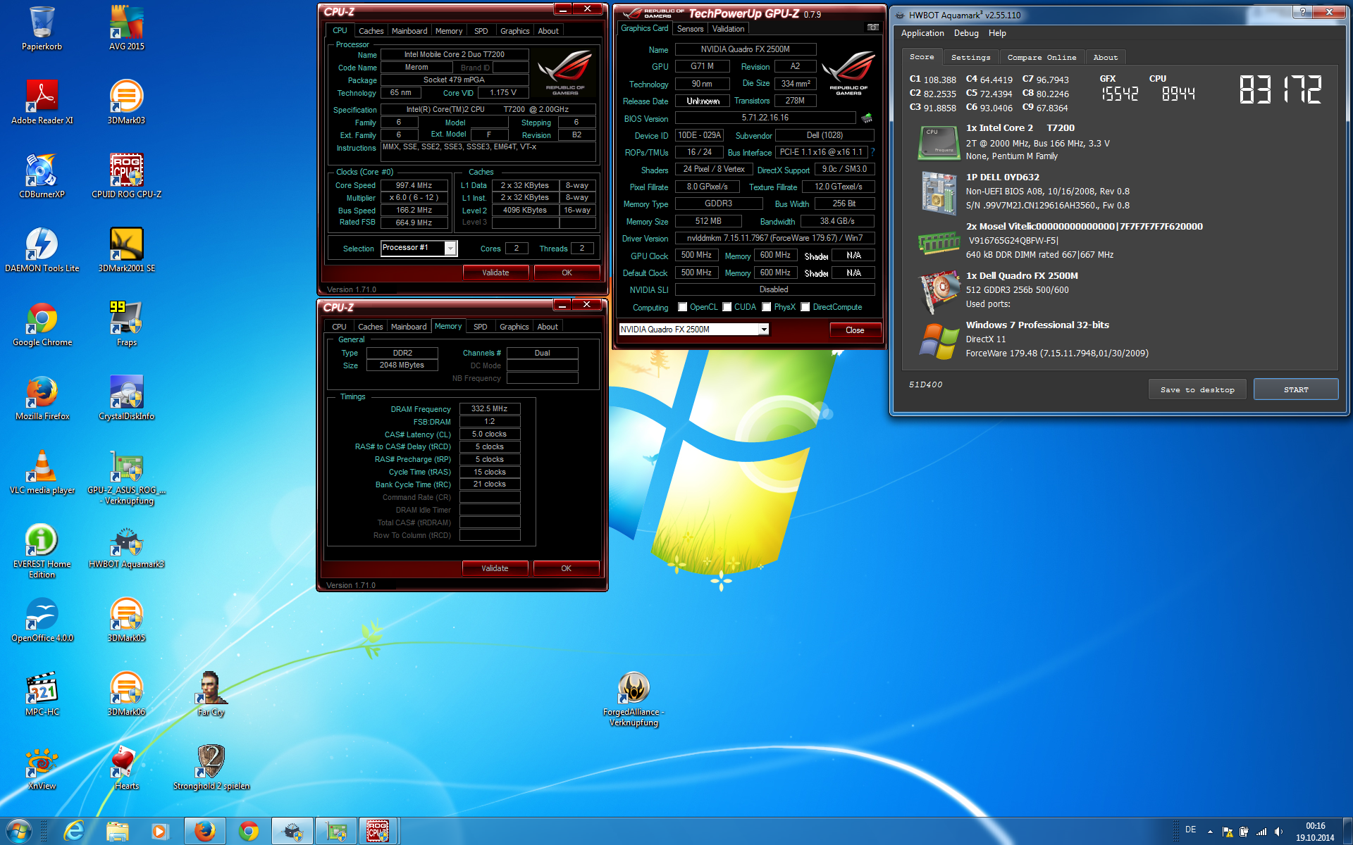This screenshot has height=845, width=1353.
Task: Open Compare Online tab in Aquamark
Action: (x=1042, y=58)
